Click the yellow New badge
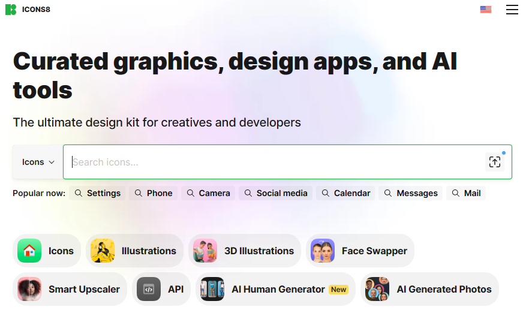The width and height of the screenshot is (526, 310). pos(338,290)
